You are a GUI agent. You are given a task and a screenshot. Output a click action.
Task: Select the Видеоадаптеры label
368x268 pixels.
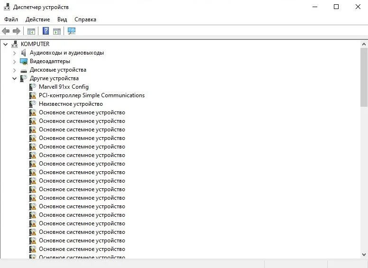50,62
